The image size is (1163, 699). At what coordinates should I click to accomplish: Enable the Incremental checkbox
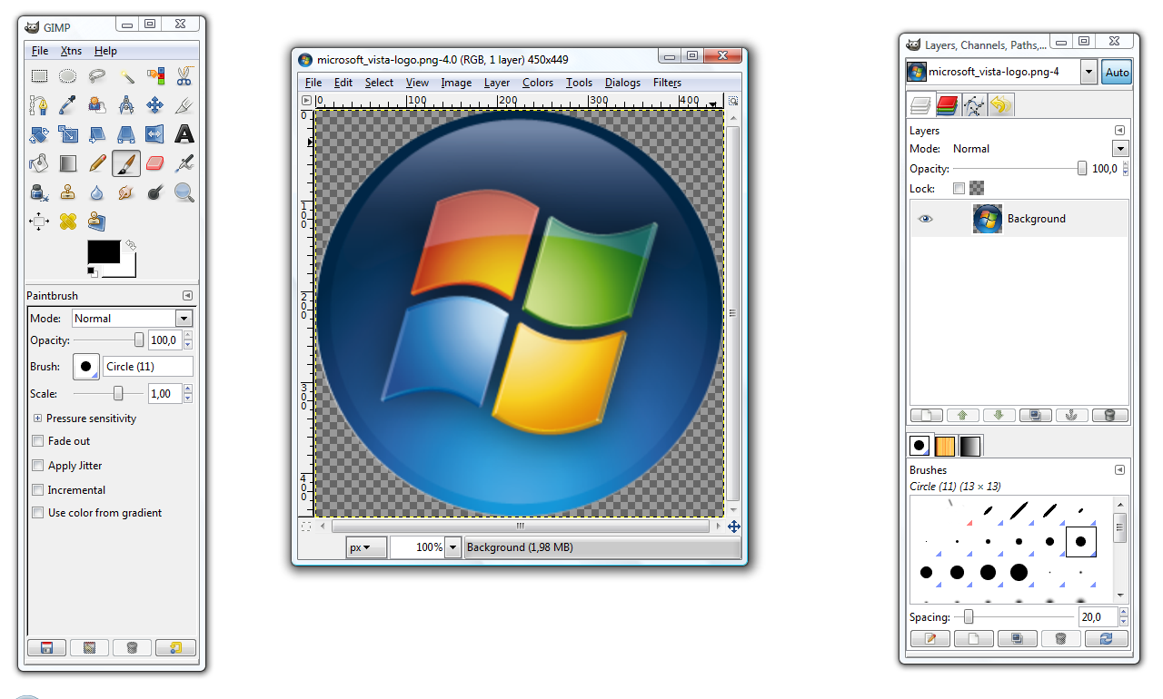(37, 490)
